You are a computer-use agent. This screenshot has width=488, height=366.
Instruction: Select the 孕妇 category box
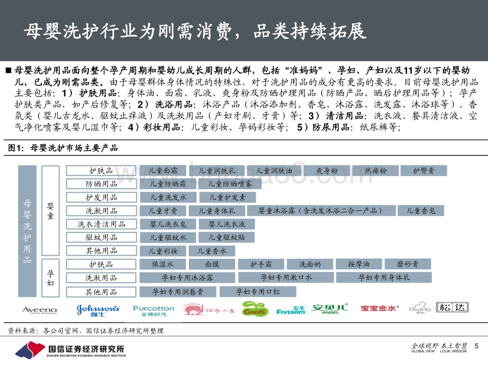tap(50, 278)
